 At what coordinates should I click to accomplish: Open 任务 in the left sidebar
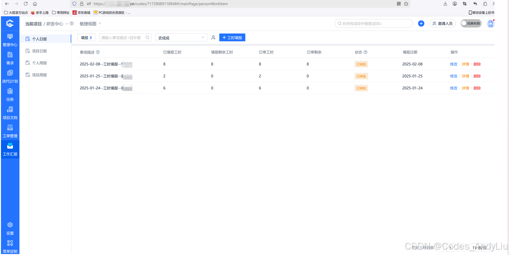[10, 95]
